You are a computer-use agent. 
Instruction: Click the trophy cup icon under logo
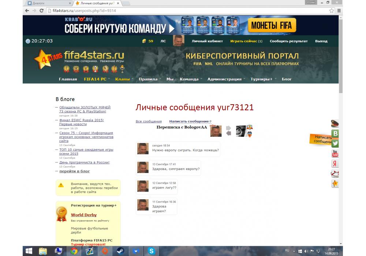coord(122,69)
